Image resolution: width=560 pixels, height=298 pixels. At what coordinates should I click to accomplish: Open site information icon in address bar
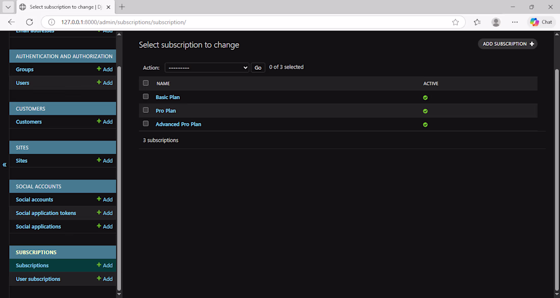click(51, 22)
